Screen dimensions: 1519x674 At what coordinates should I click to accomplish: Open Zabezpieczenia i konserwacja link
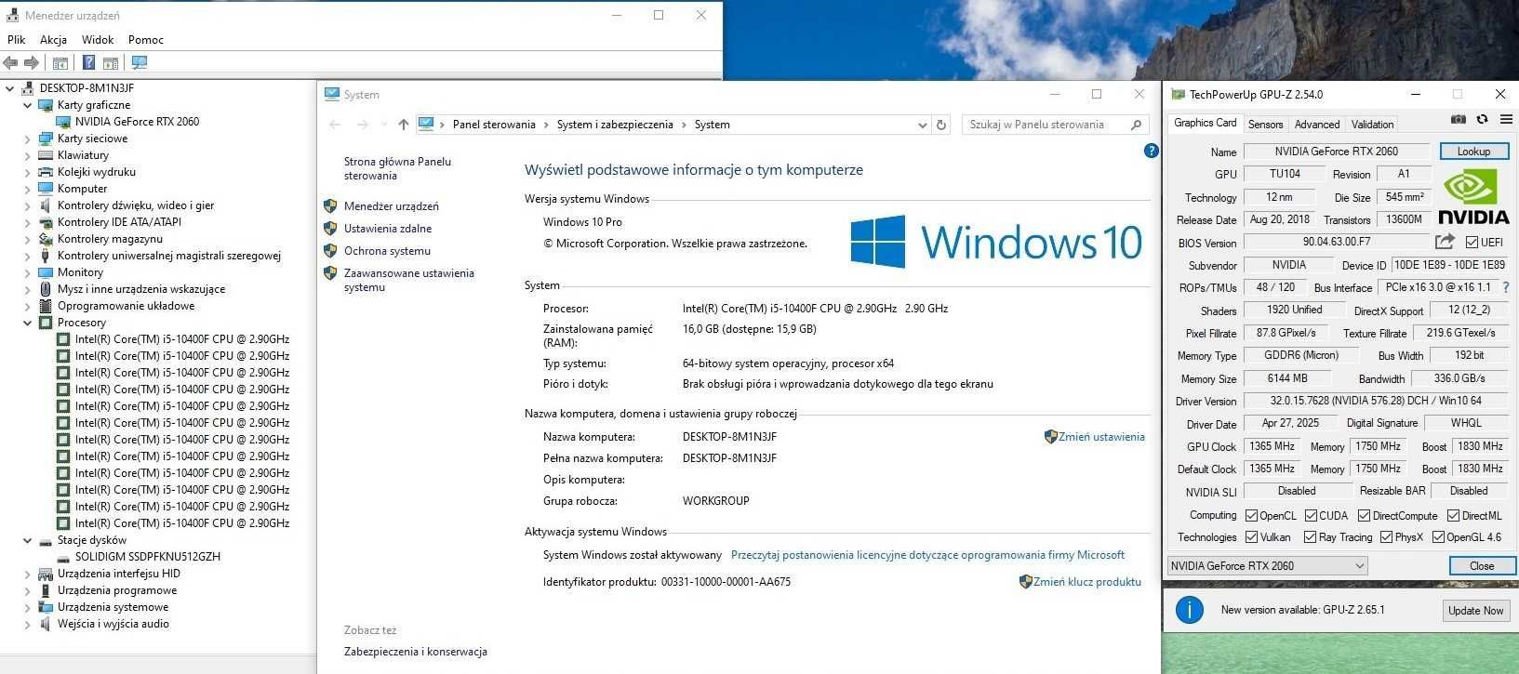416,652
